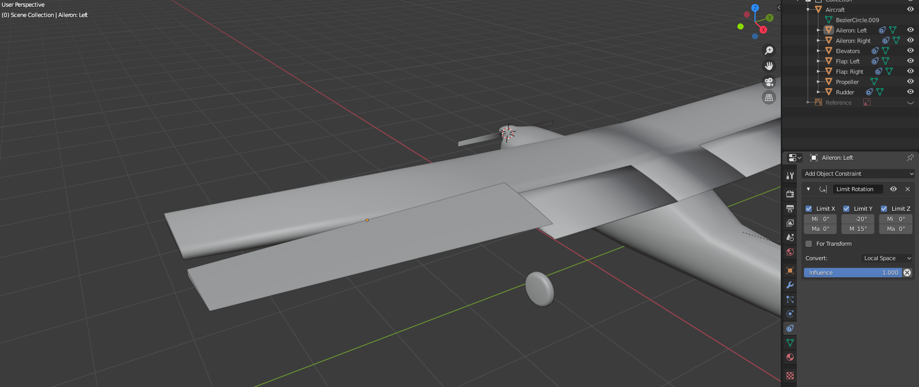Select Elevators in the outliner
Image resolution: width=919 pixels, height=387 pixels.
848,51
